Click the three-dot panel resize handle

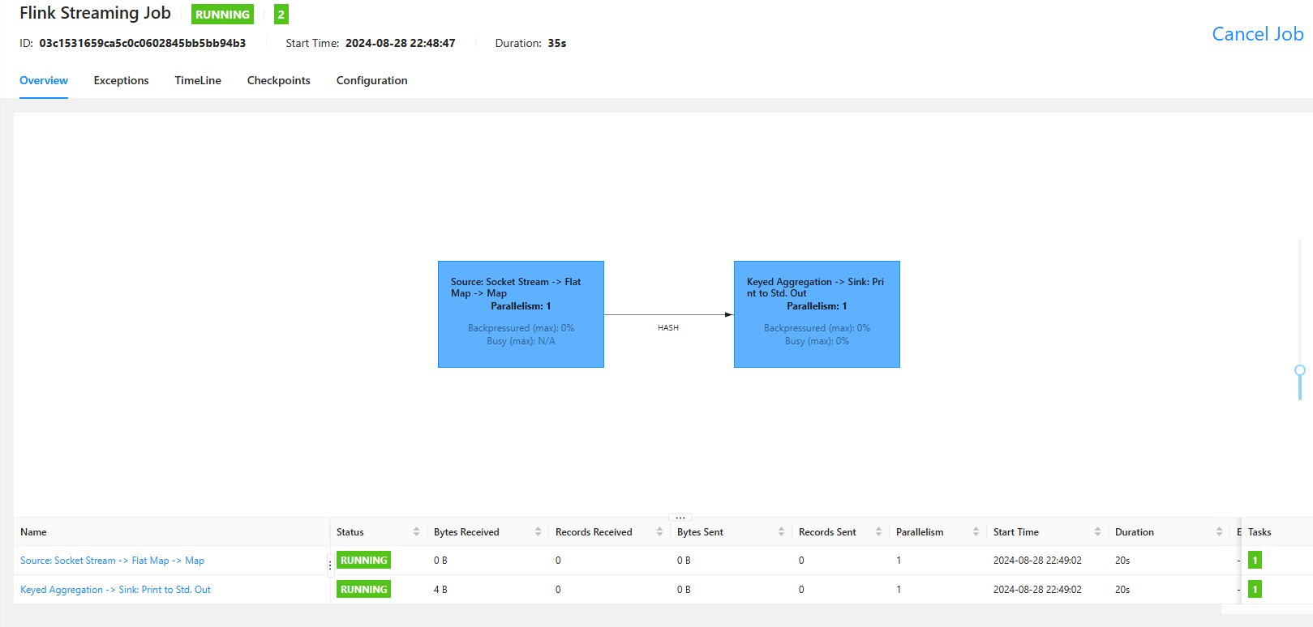pyautogui.click(x=680, y=517)
